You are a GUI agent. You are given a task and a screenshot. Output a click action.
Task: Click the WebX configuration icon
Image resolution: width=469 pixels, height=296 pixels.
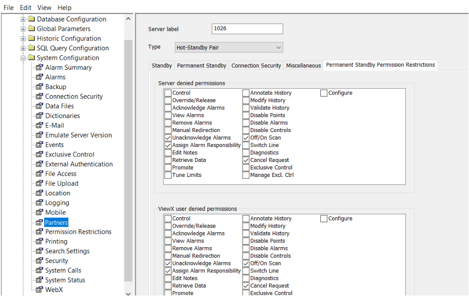39,290
